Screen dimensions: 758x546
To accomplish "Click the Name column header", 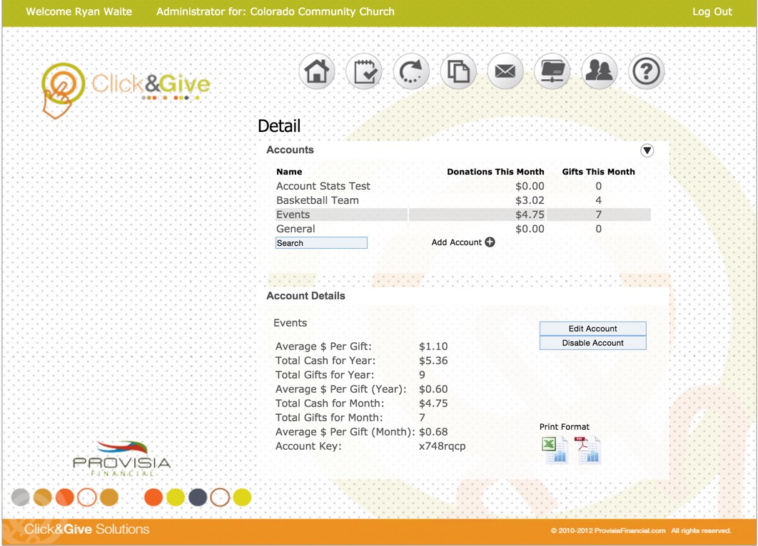I will (x=289, y=172).
